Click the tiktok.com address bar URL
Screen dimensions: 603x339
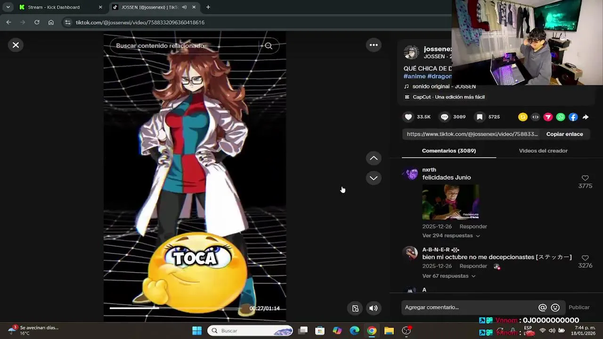pos(140,23)
